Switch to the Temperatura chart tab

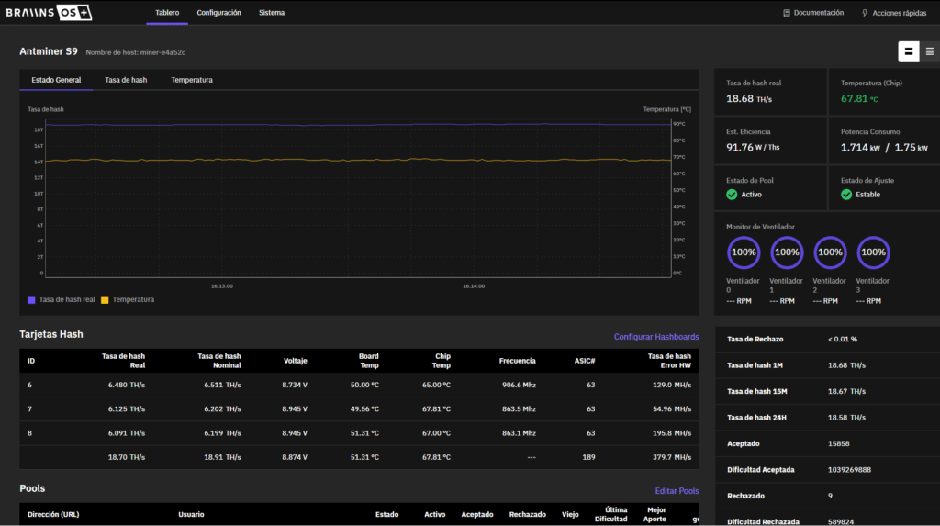(192, 80)
